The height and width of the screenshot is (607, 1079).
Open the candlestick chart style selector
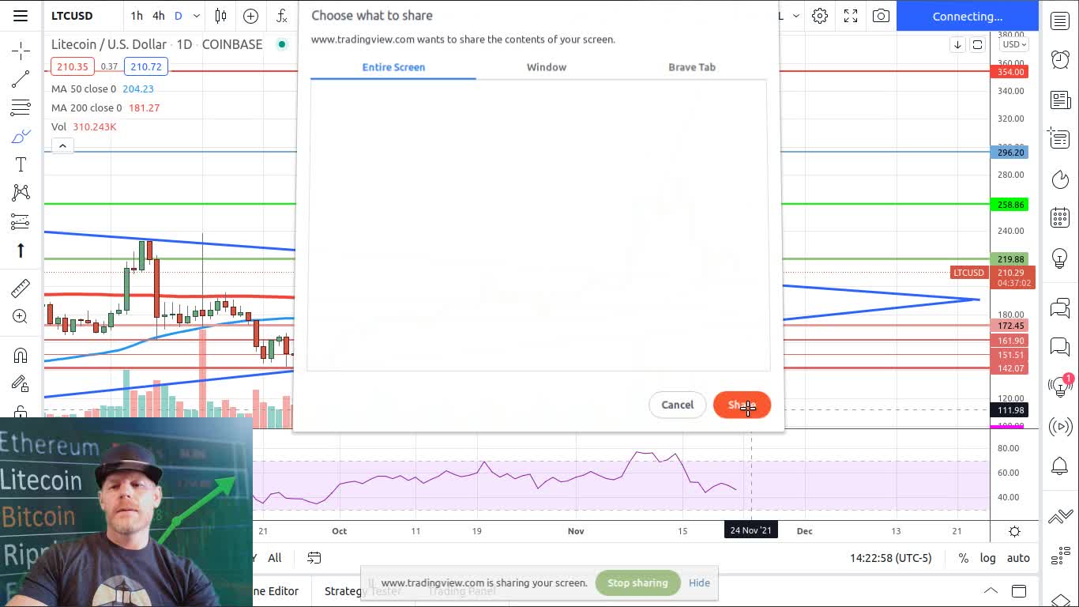220,16
